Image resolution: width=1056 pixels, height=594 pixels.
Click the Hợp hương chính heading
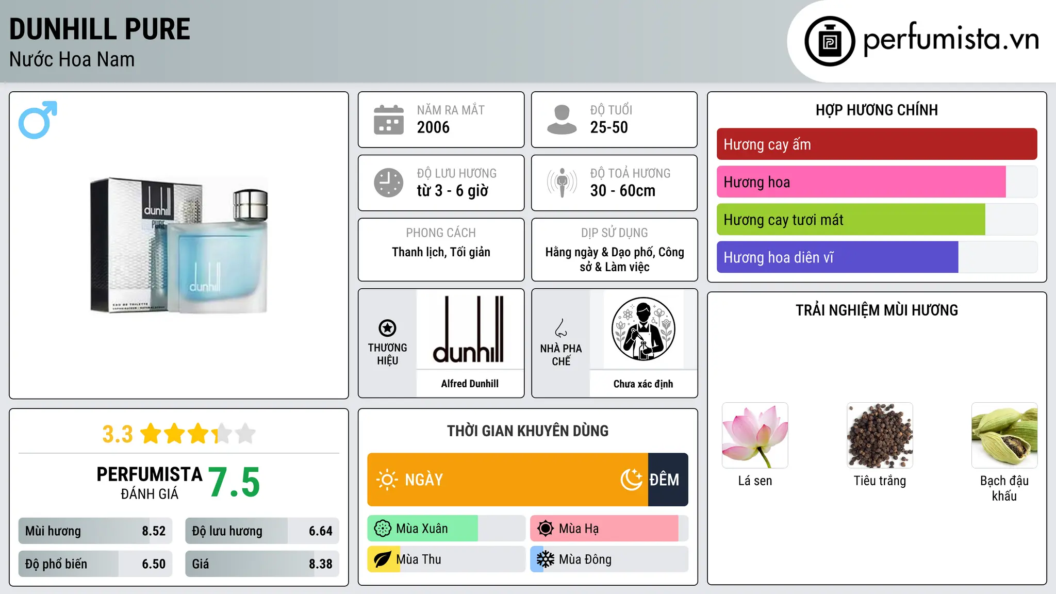point(877,110)
